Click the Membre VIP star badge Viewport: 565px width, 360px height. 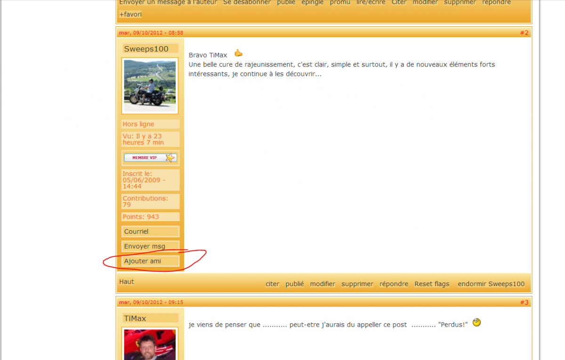point(150,158)
